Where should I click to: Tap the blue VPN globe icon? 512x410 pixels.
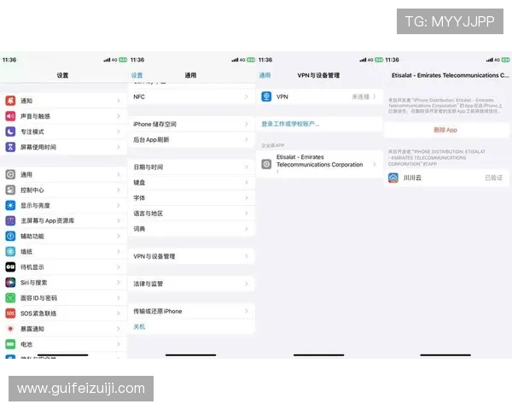266,97
